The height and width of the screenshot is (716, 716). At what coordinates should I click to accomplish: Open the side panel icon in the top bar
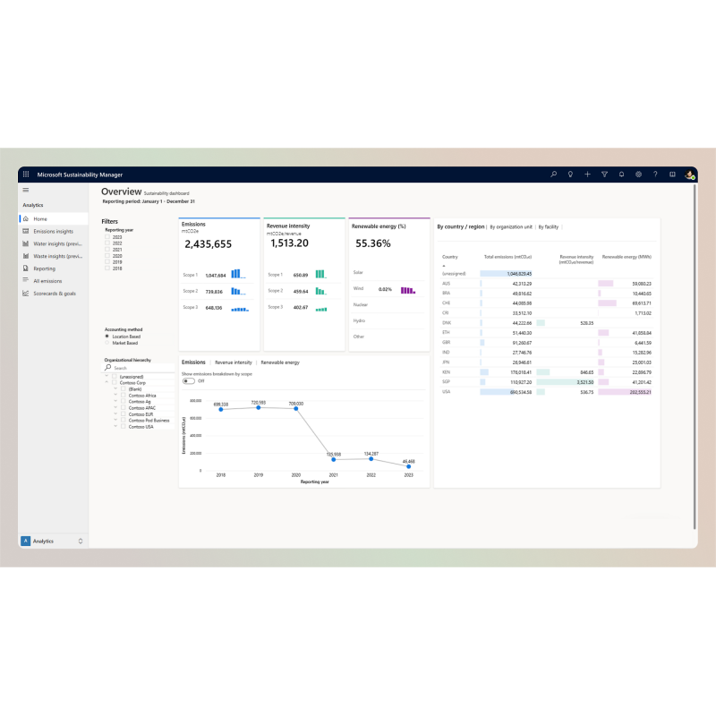pos(672,174)
